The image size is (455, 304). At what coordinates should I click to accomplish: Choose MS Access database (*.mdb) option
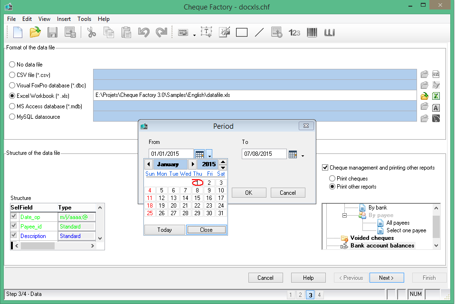tap(12, 106)
